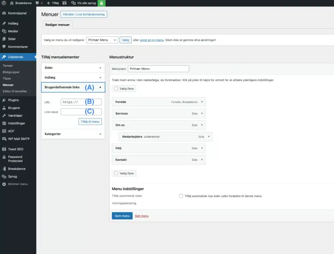334x254 pixels.
Task: Select the Rediger menuer tab
Action: click(57, 25)
